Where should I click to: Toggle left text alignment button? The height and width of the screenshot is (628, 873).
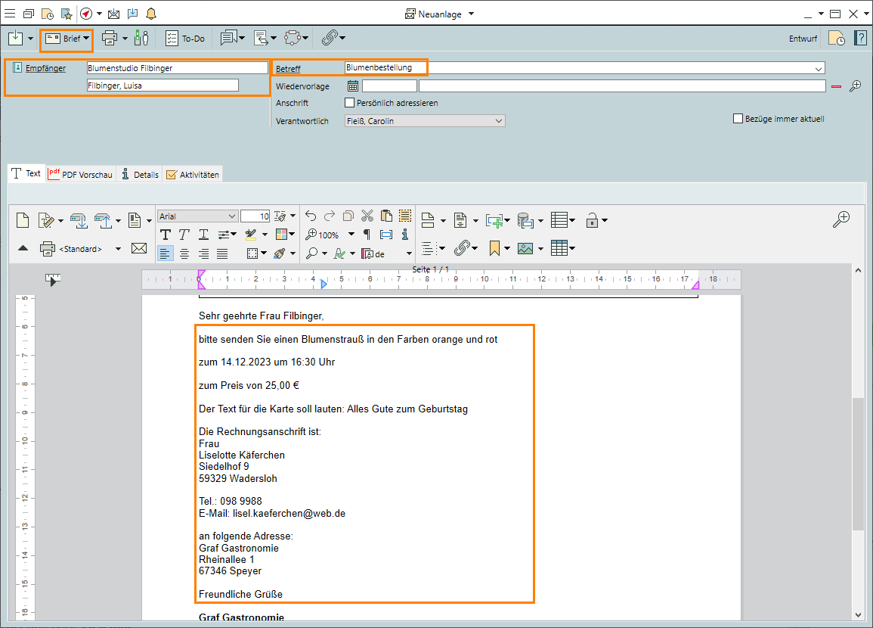[x=165, y=253]
